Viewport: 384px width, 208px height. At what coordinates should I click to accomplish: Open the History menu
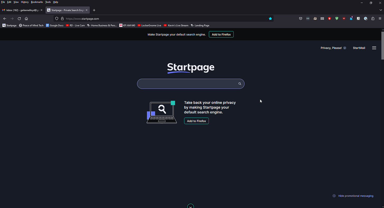25,2
